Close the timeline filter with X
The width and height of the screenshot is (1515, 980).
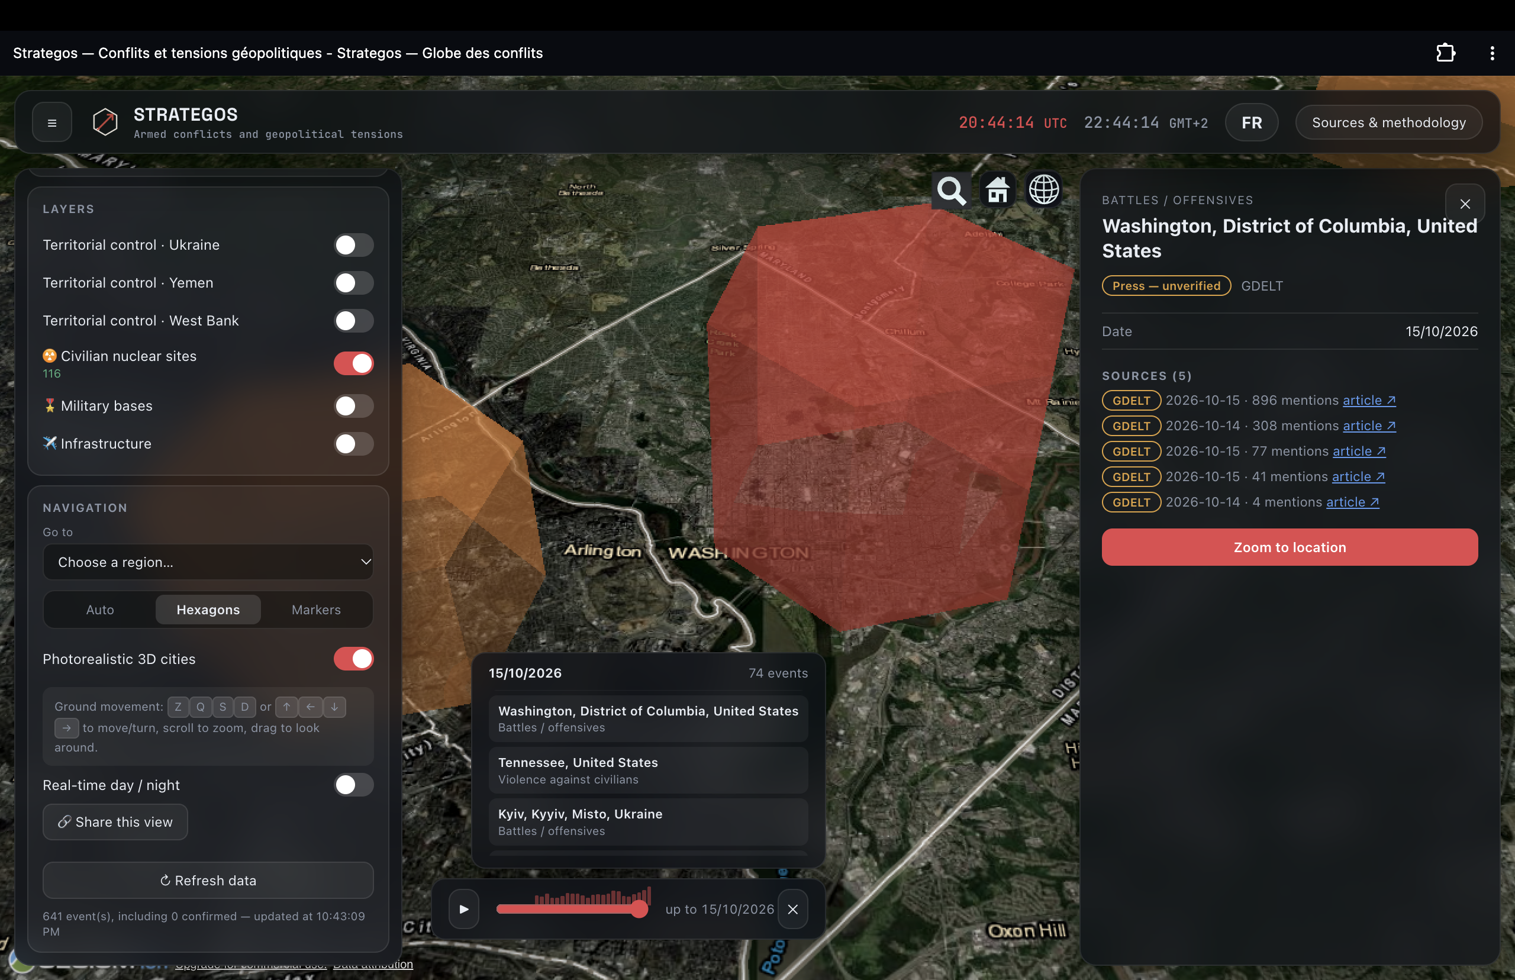tap(793, 909)
